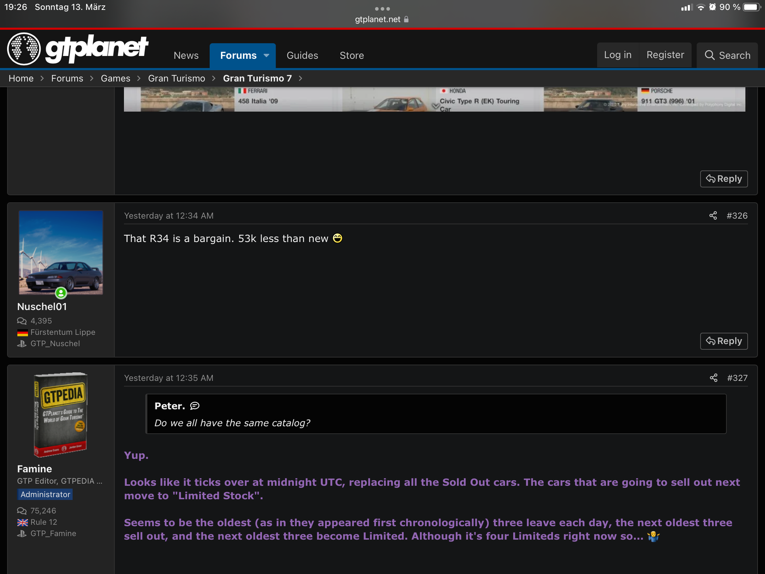This screenshot has height=574, width=765.
Task: Share post #327 via share icon
Action: tap(713, 378)
